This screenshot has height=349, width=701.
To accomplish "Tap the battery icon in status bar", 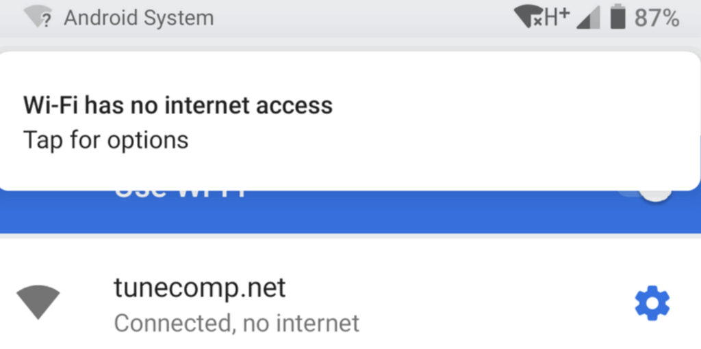I will pos(618,17).
